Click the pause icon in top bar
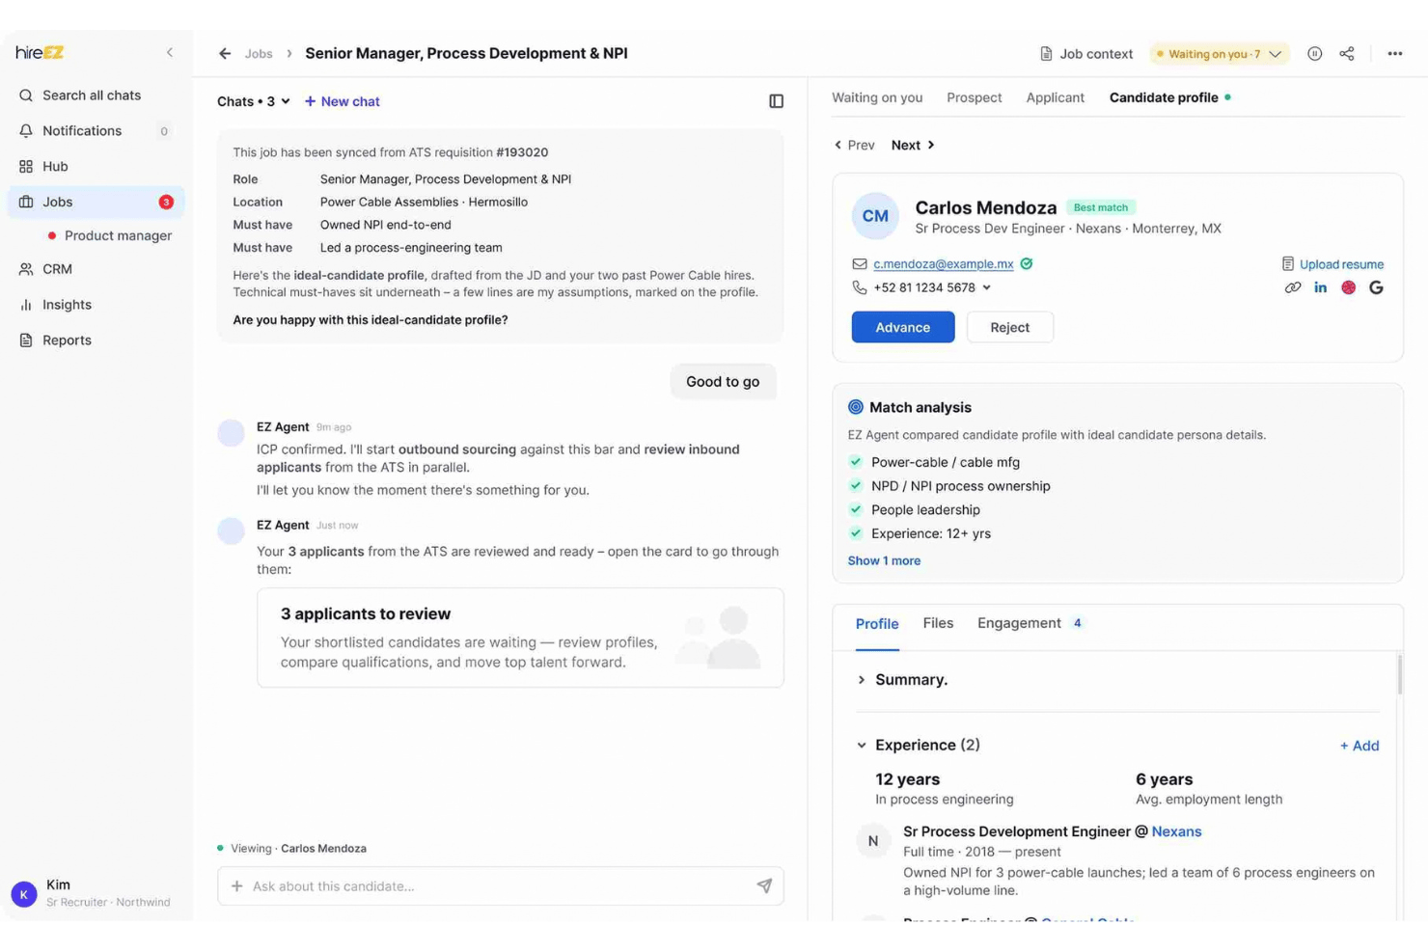This screenshot has height=952, width=1428. click(1314, 54)
